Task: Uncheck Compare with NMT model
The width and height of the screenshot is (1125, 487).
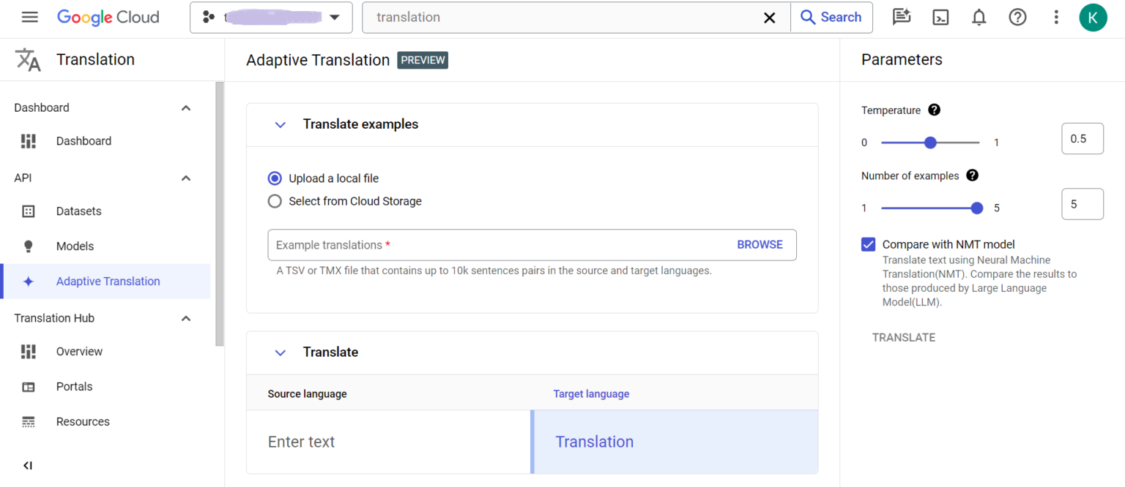Action: point(867,244)
